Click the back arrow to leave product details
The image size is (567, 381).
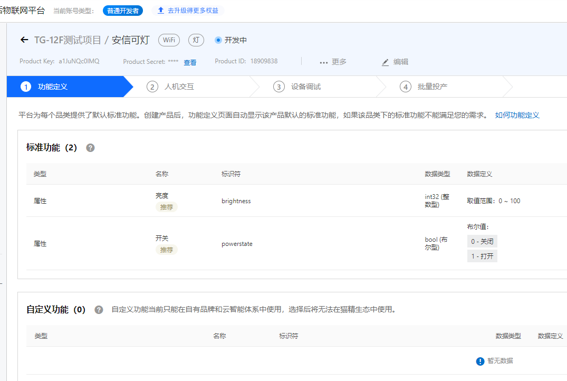tap(25, 40)
